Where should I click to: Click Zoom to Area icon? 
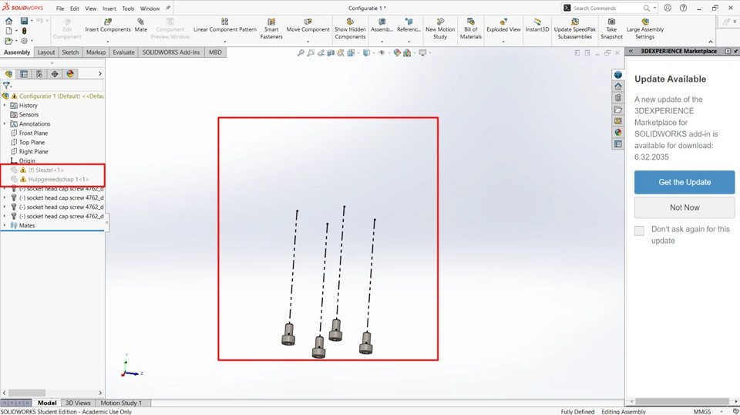(x=311, y=53)
